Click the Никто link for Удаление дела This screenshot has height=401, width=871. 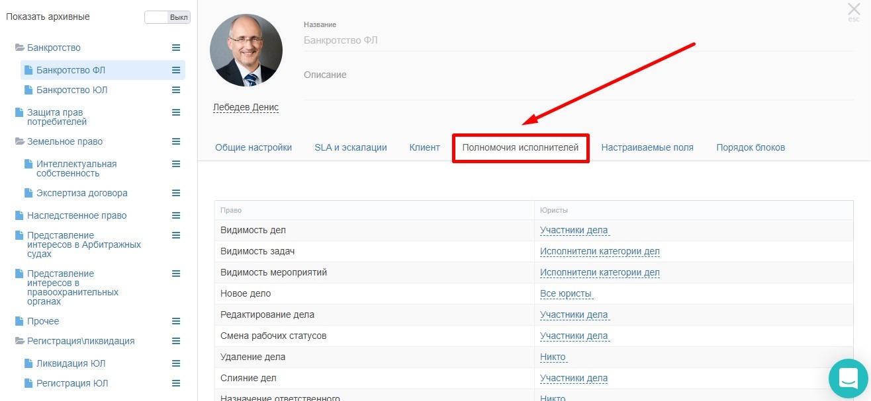point(553,357)
